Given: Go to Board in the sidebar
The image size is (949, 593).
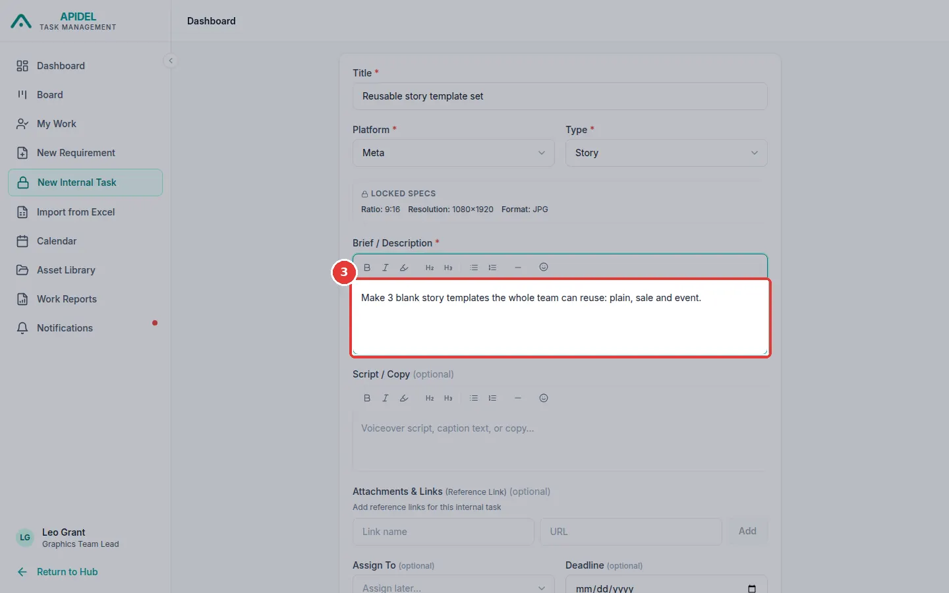Looking at the screenshot, I should pyautogui.click(x=86, y=95).
